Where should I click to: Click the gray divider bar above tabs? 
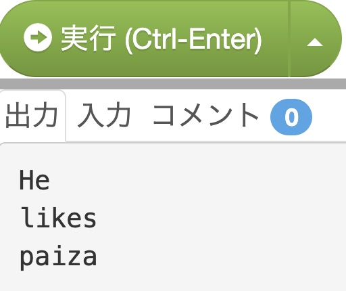pos(173,84)
